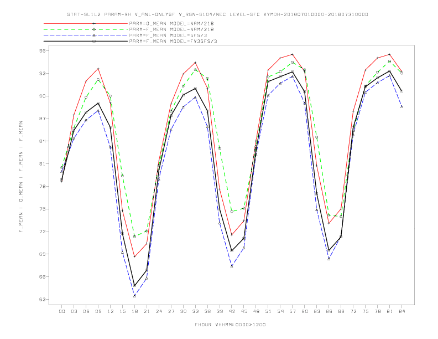Click x-axis forecast hour label 69
Viewport: 438px width, 339px height.
341,311
